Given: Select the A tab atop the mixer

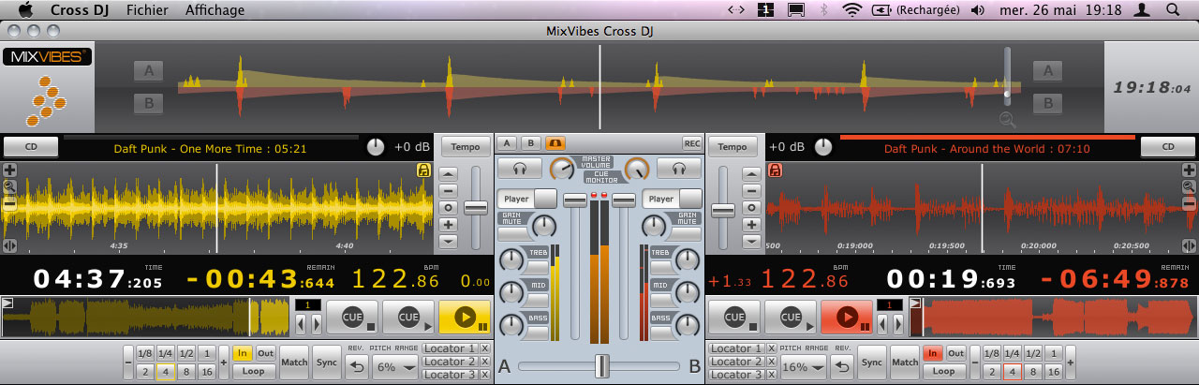Looking at the screenshot, I should pos(507,143).
